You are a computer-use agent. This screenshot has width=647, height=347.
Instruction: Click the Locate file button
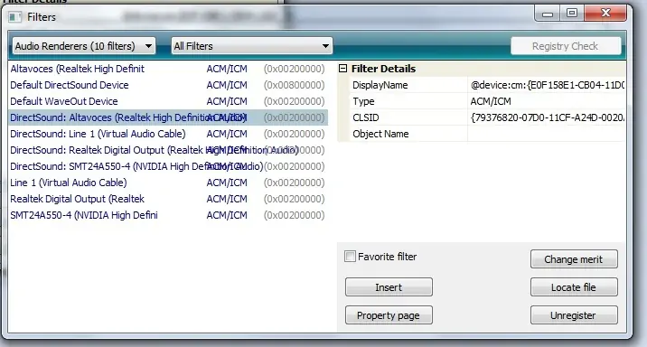pyautogui.click(x=574, y=287)
